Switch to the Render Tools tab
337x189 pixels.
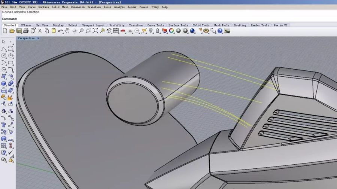click(x=259, y=25)
